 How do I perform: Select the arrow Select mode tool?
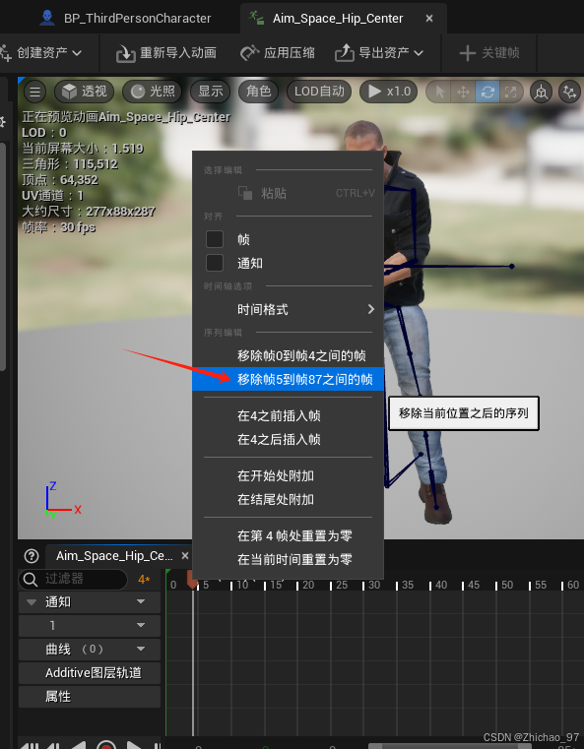pos(440,92)
